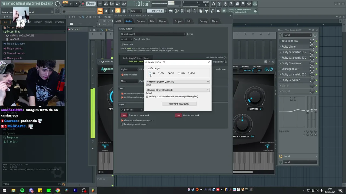This screenshot has width=346, height=194.
Task: Toggle the typing keyboard to piano icon
Action: point(100,11)
